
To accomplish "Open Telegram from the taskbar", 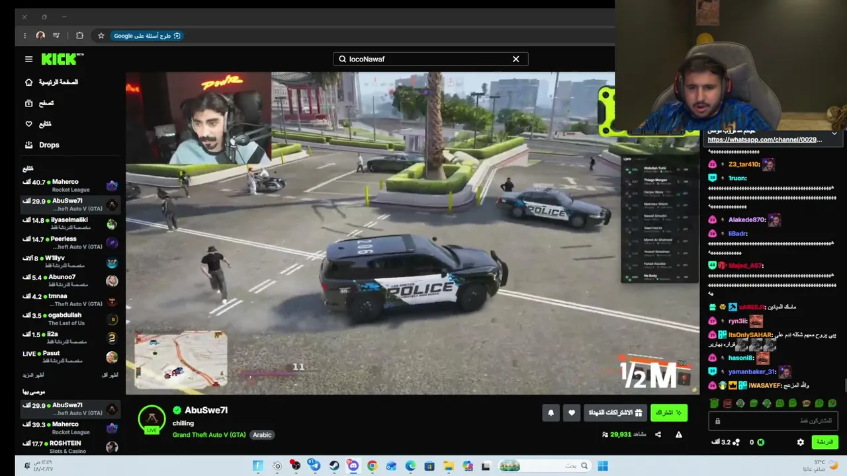I will (315, 466).
